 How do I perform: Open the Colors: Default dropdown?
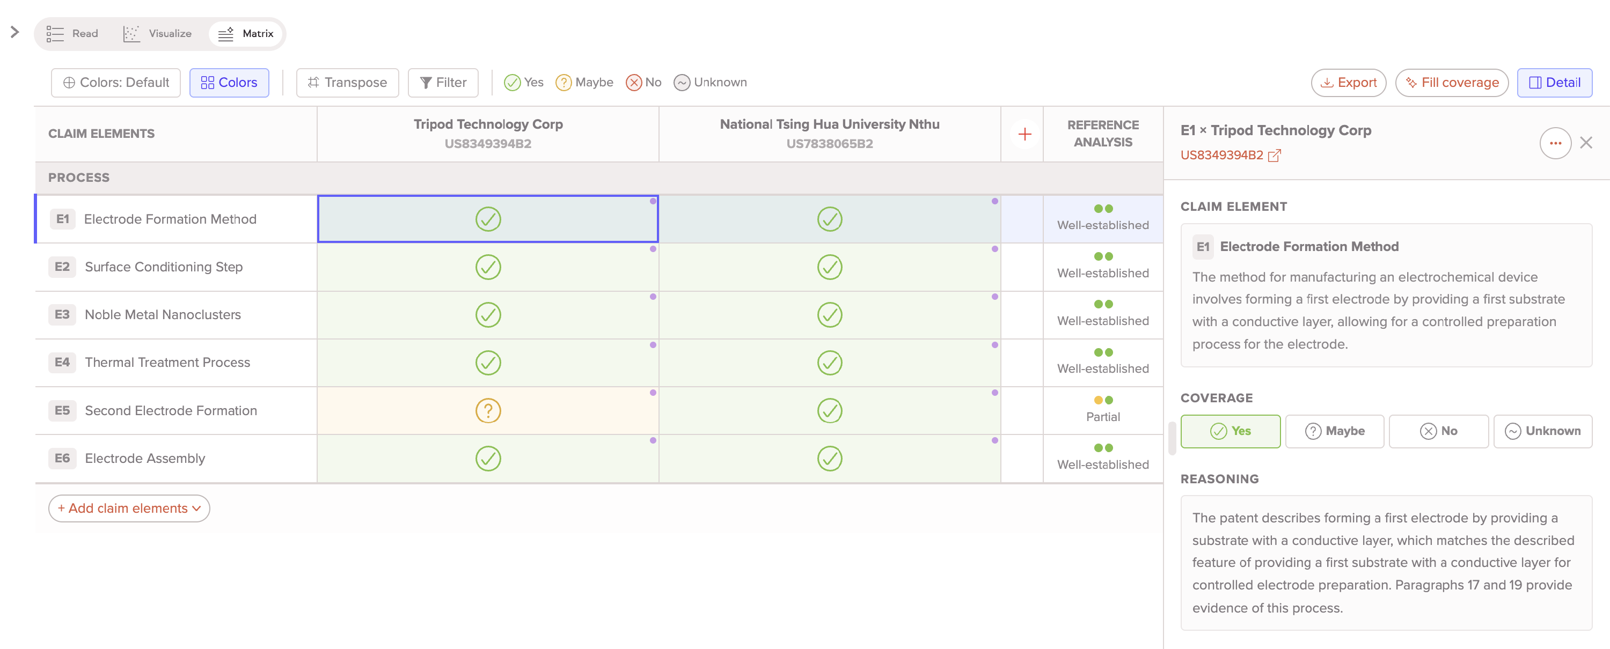coord(115,83)
